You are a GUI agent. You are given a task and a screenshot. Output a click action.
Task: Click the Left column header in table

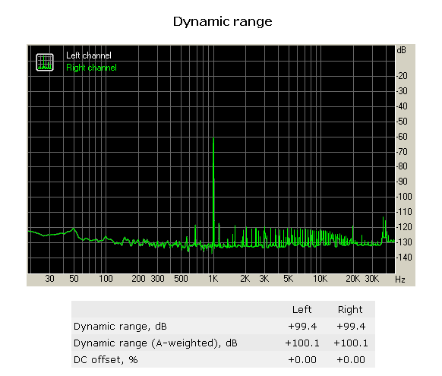click(302, 309)
